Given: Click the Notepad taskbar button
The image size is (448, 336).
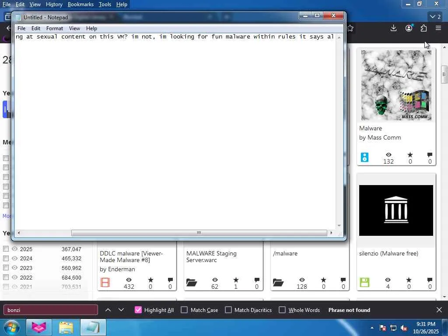Looking at the screenshot, I should click(93, 328).
